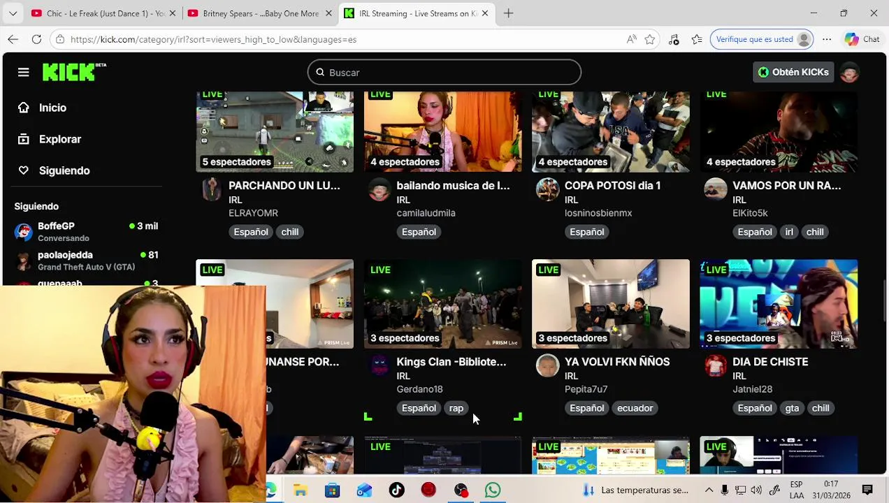
Task: Click Verifique que es usted button
Action: click(763, 39)
